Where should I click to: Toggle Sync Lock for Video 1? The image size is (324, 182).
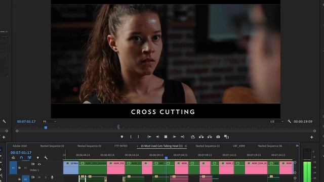tap(33, 164)
